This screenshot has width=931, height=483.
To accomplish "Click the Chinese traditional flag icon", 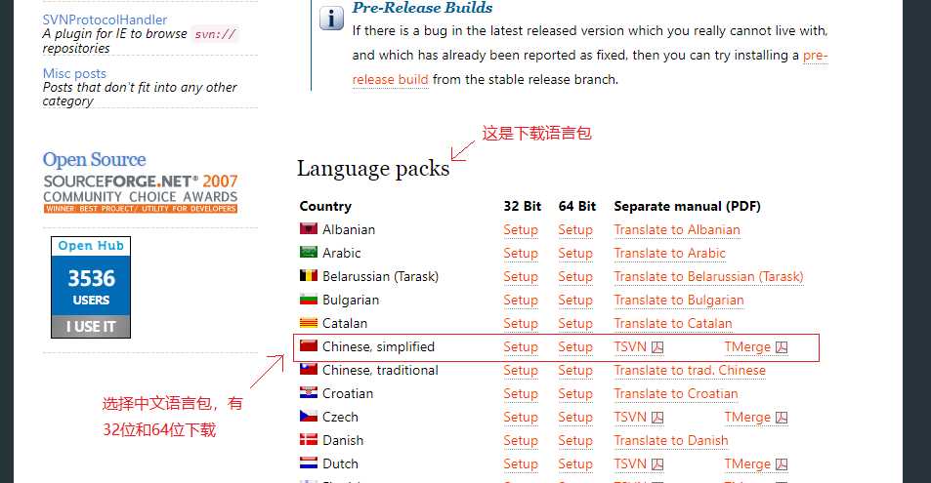I will [x=308, y=369].
